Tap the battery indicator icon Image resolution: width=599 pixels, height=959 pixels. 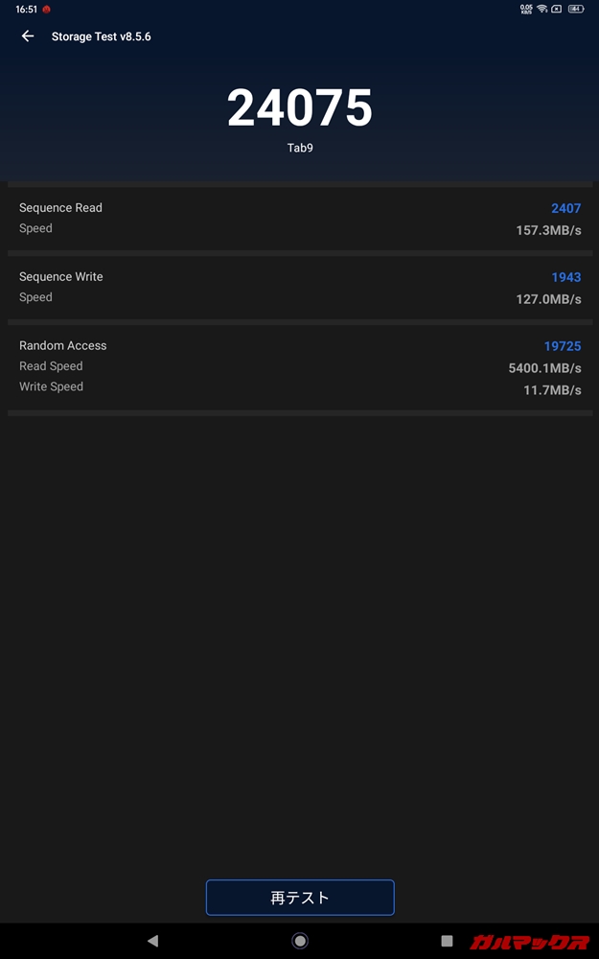point(576,9)
